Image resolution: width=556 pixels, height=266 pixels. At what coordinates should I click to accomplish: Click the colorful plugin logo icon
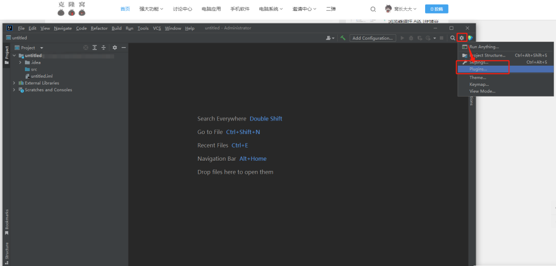pyautogui.click(x=470, y=38)
